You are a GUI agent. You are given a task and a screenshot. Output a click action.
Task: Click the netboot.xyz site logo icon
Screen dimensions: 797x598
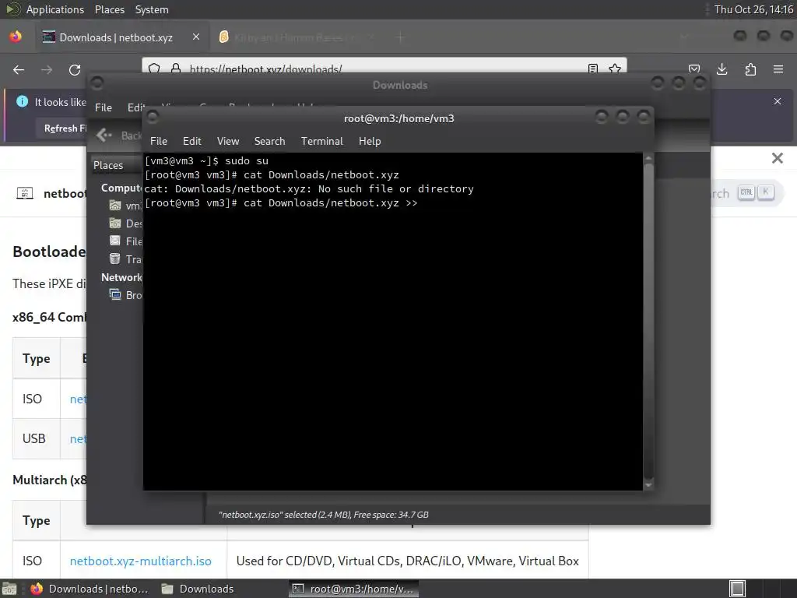click(25, 193)
